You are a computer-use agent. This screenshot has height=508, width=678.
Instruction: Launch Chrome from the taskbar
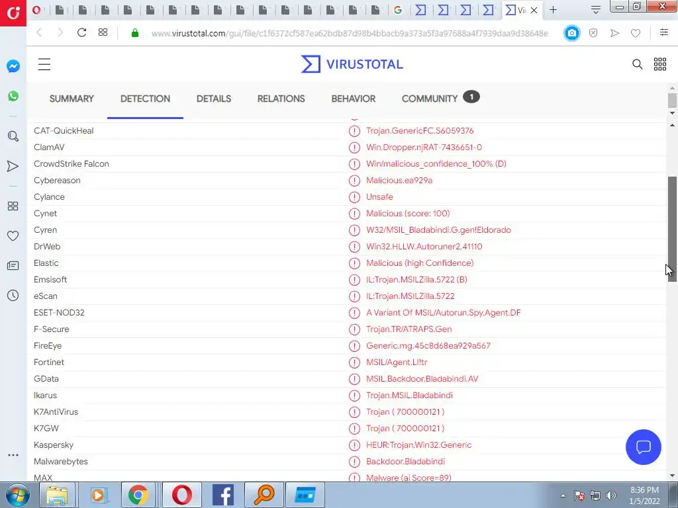pos(138,495)
